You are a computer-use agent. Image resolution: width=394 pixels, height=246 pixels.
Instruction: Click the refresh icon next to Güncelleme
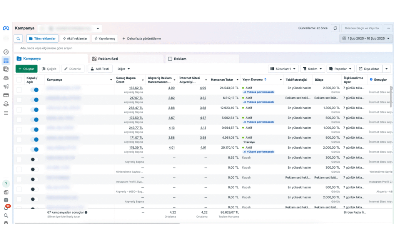point(335,28)
